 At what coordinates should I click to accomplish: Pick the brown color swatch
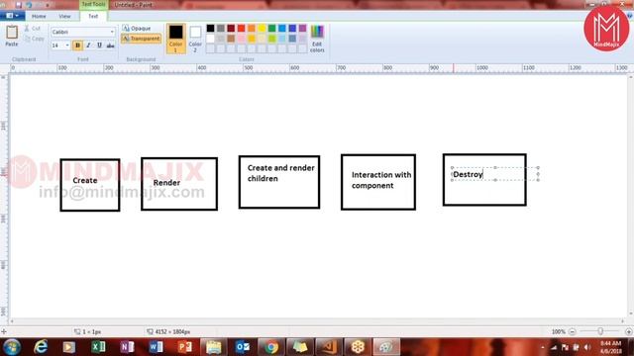click(231, 39)
